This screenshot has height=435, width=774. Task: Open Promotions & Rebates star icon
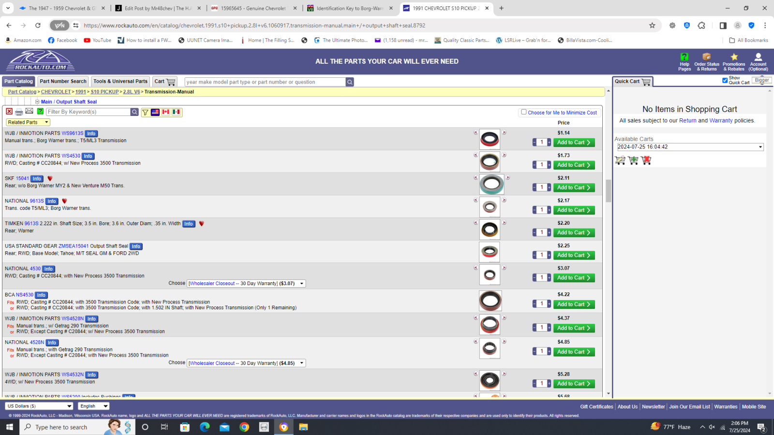tap(734, 62)
